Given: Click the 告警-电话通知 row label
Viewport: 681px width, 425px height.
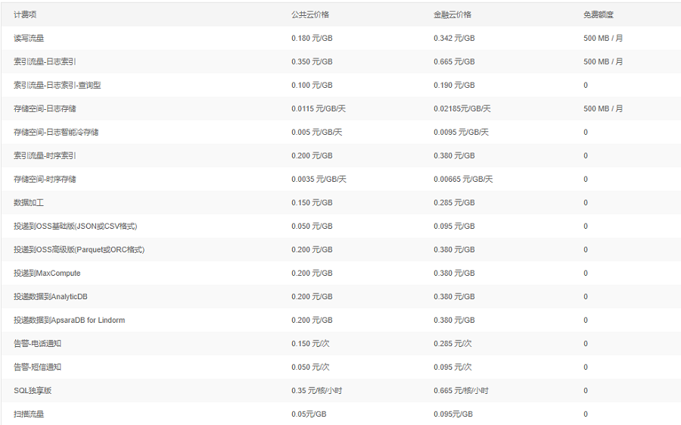Looking at the screenshot, I should tap(37, 344).
